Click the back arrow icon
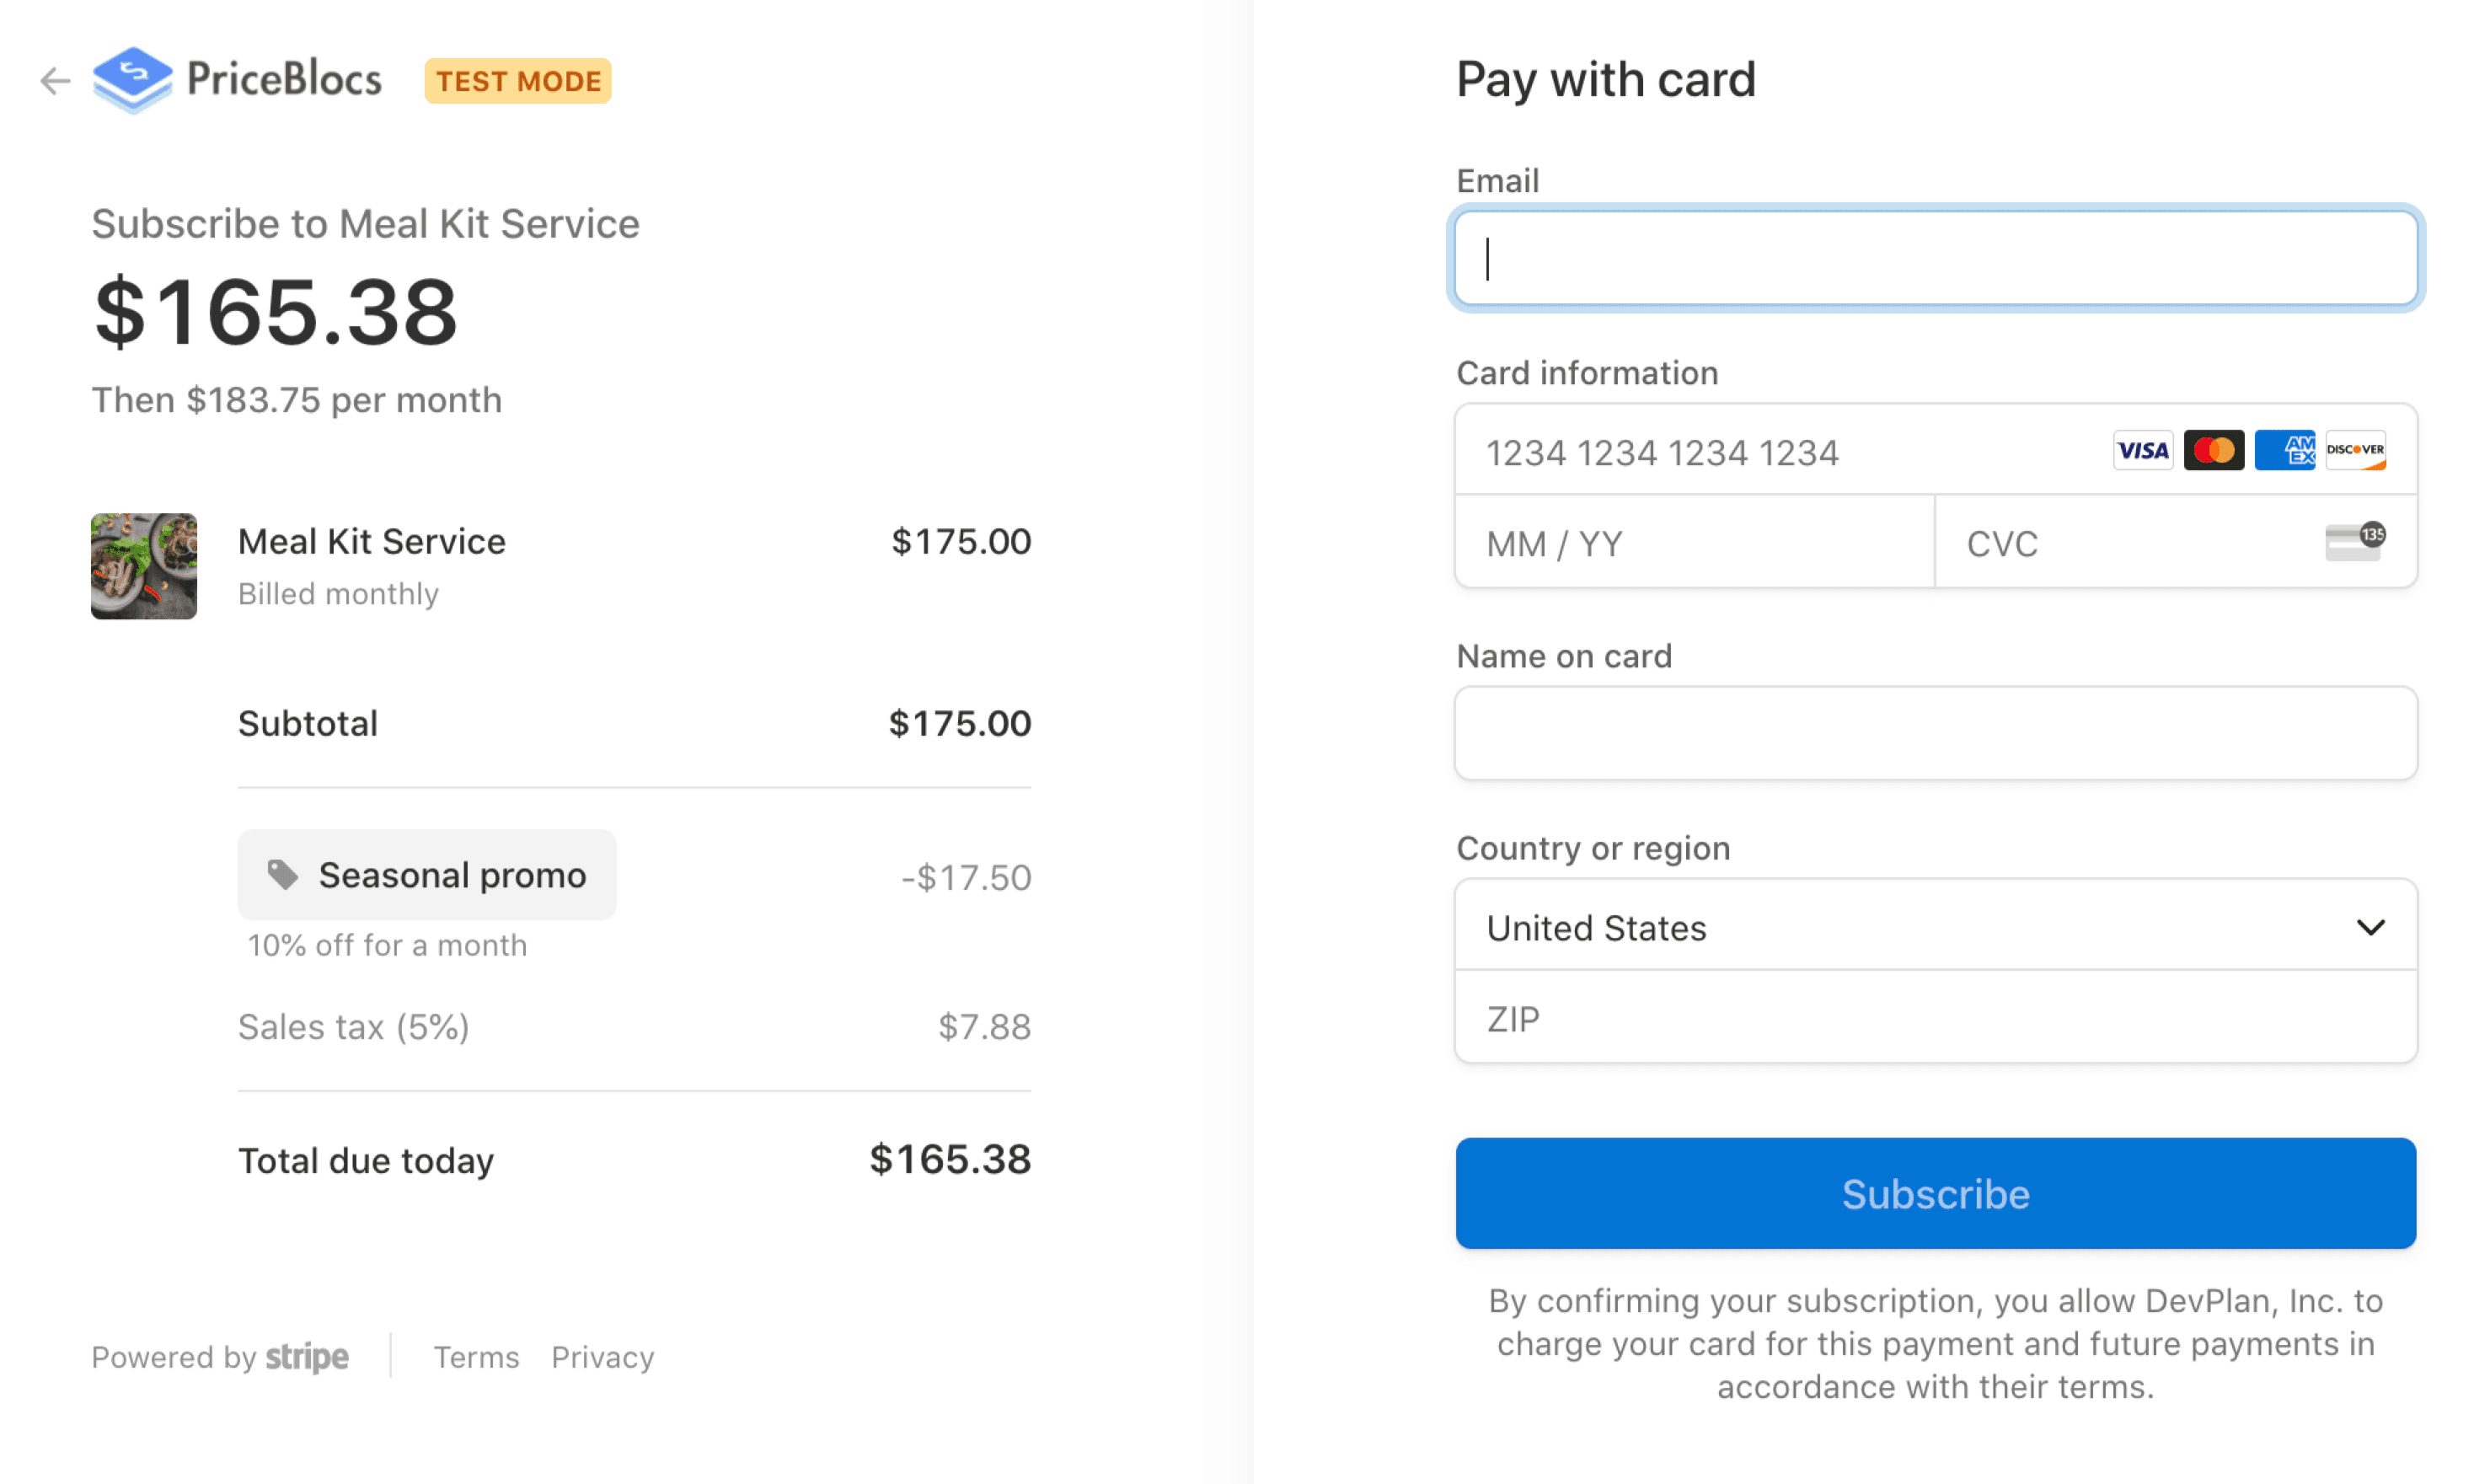The image size is (2490, 1484). pos(55,80)
